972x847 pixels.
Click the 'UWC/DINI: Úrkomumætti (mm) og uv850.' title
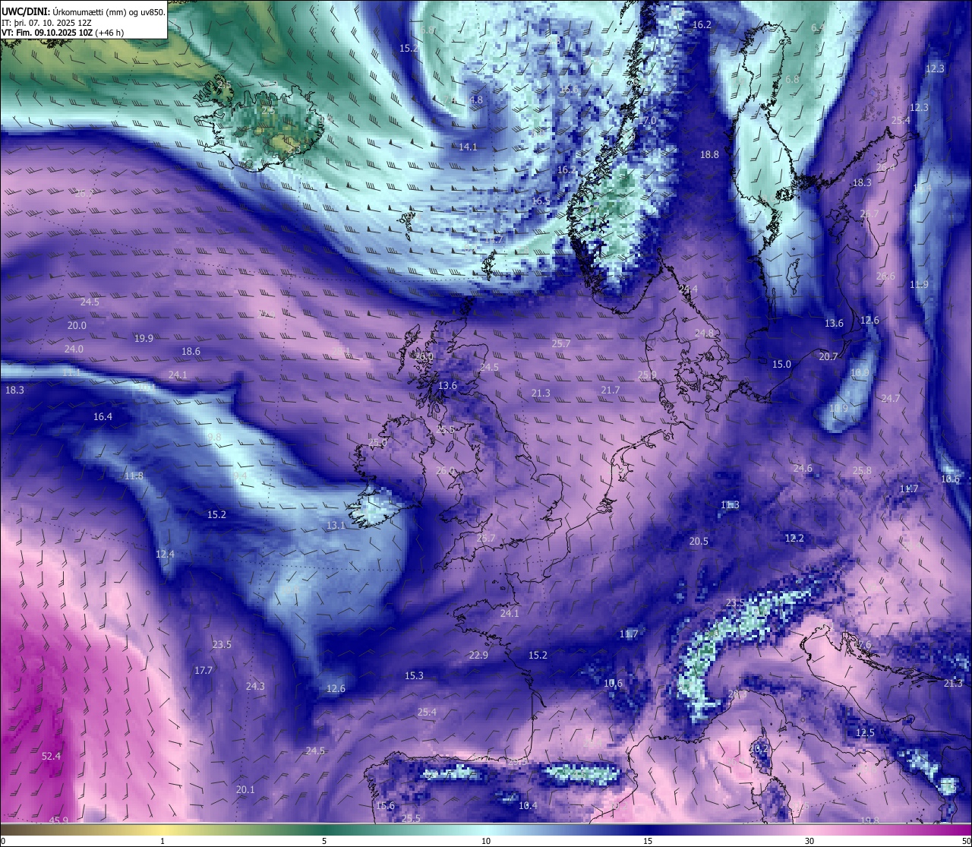pyautogui.click(x=84, y=11)
